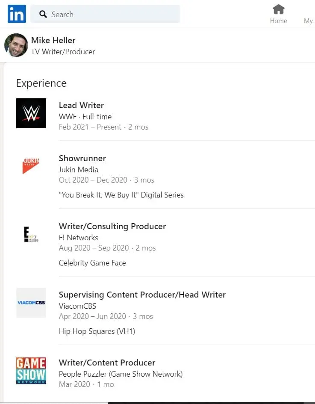
Task: Open the Writer/Consulting Producer role
Action: click(x=112, y=226)
